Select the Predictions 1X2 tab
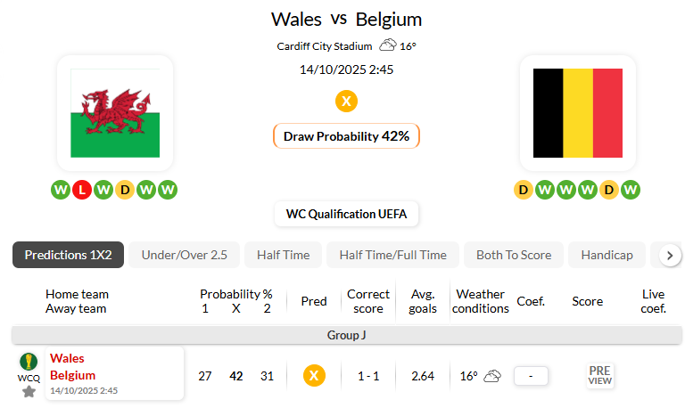 68,255
